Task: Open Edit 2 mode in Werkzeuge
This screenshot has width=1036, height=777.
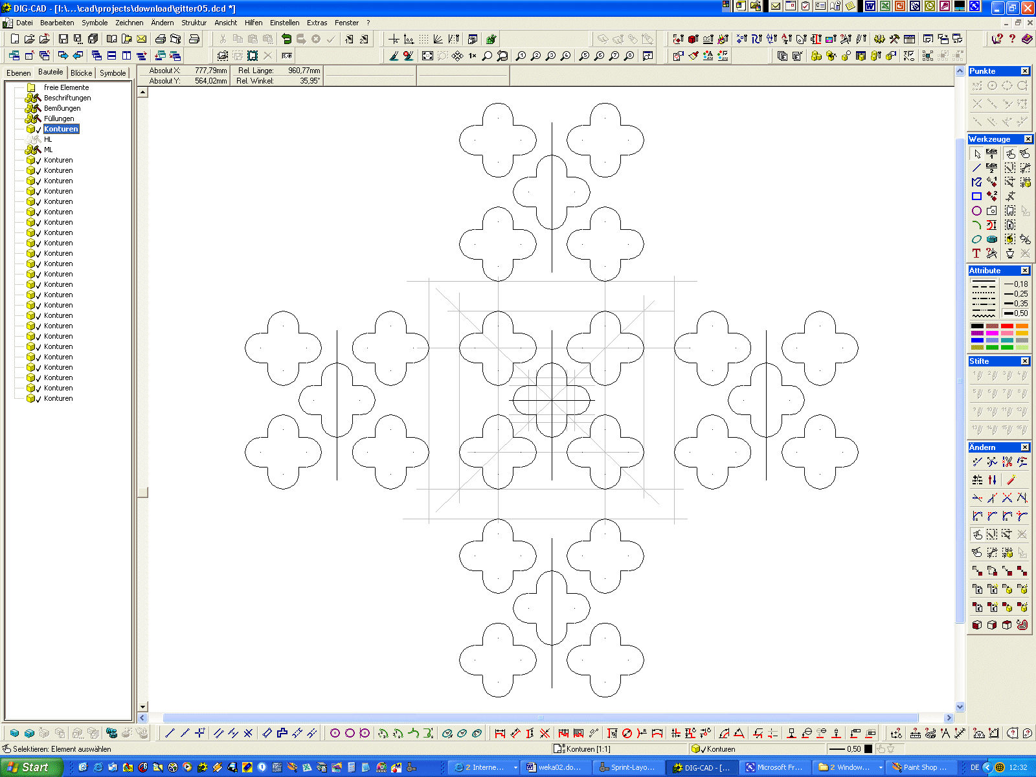Action: click(991, 168)
